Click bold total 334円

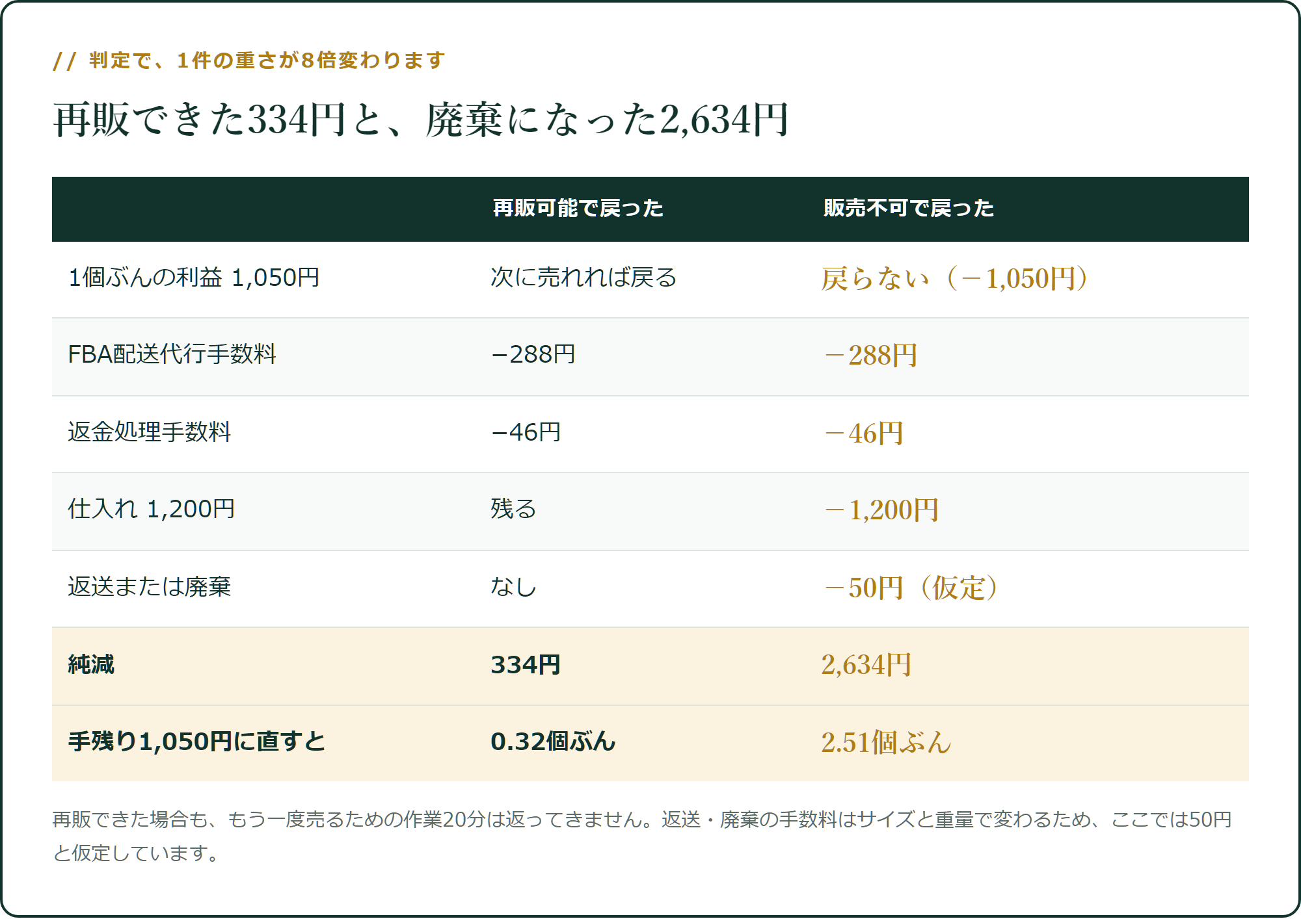(x=526, y=665)
